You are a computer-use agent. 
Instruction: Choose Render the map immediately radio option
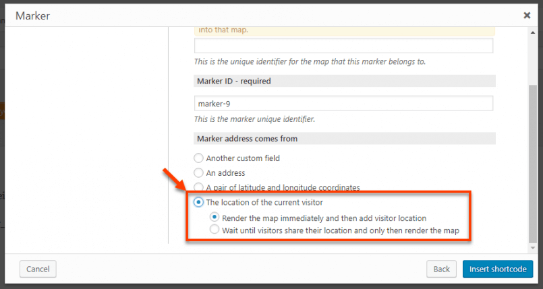tap(215, 217)
